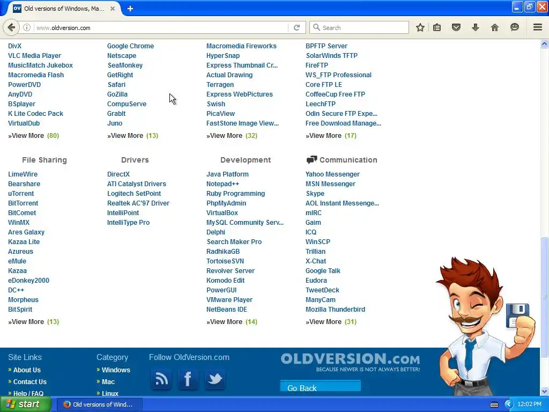
Task: Open the Pocket icon in toolbar
Action: pos(456,27)
